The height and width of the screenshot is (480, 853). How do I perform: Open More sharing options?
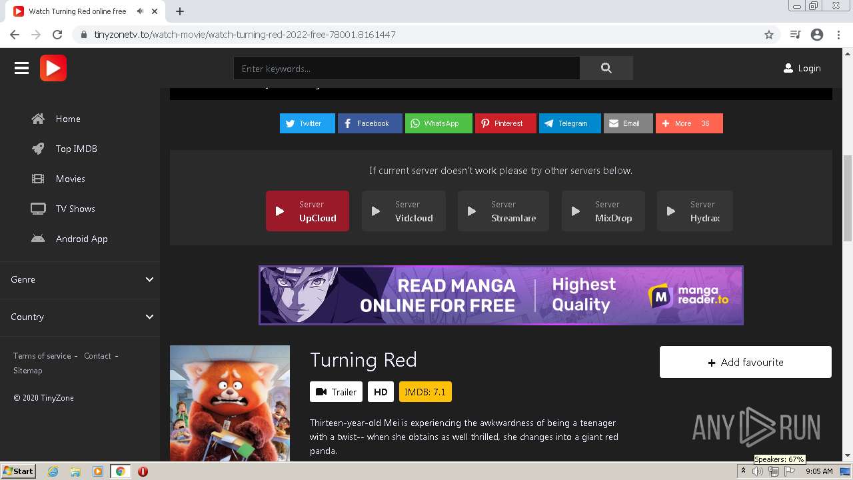(689, 123)
